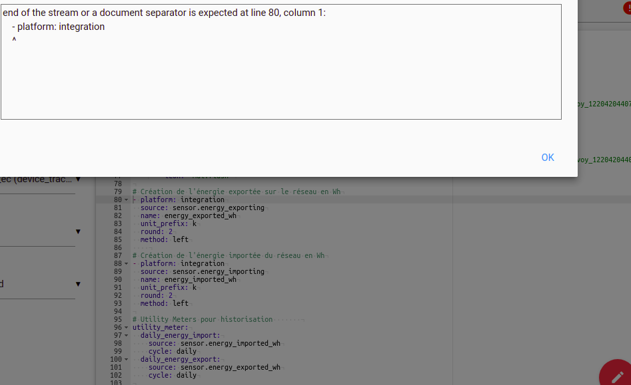The width and height of the screenshot is (631, 385).
Task: Collapse the utility_meter fold at line 96
Action: click(x=127, y=328)
